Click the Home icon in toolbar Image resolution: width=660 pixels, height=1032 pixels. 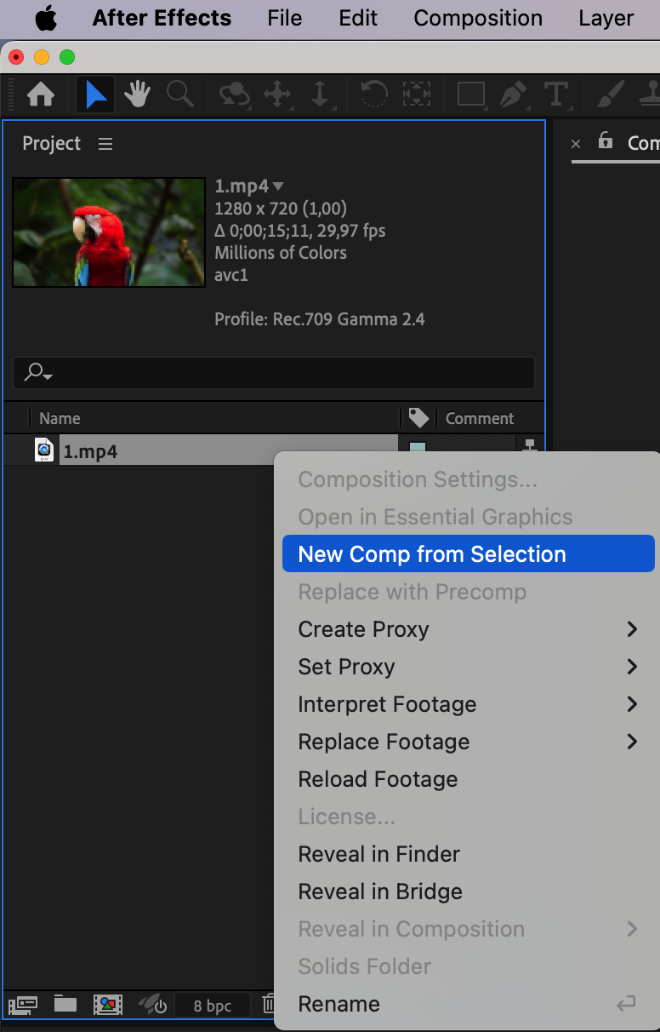[41, 94]
